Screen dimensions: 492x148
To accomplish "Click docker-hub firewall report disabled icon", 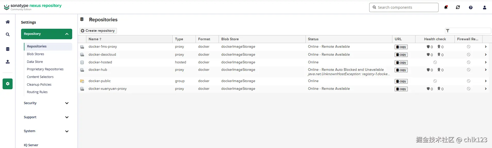I will pyautogui.click(x=469, y=70).
